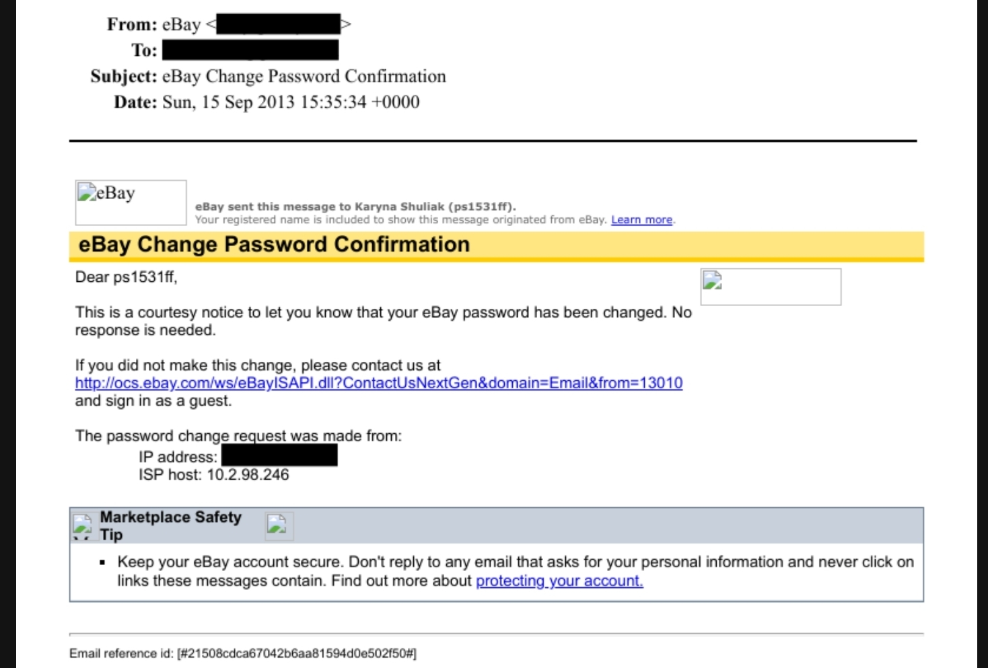Click the redacted recipient in the To field
The height and width of the screenshot is (668, 988).
pyautogui.click(x=250, y=50)
